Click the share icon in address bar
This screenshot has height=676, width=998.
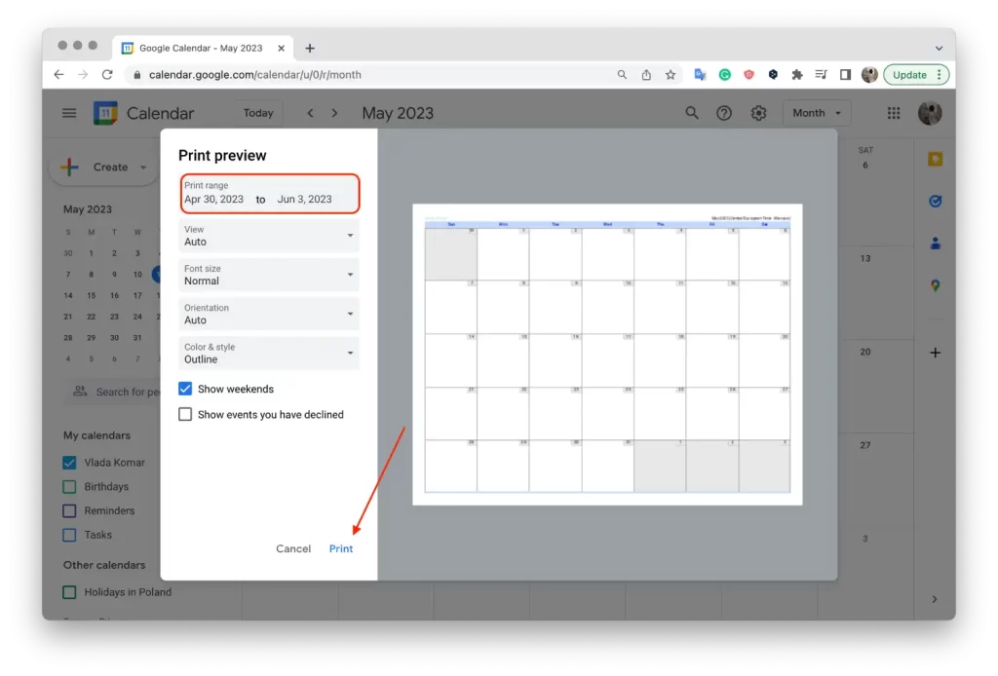pyautogui.click(x=646, y=74)
